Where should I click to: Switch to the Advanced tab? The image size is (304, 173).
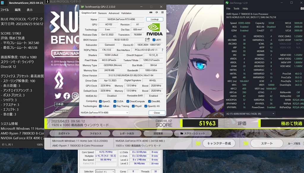coord(114,13)
